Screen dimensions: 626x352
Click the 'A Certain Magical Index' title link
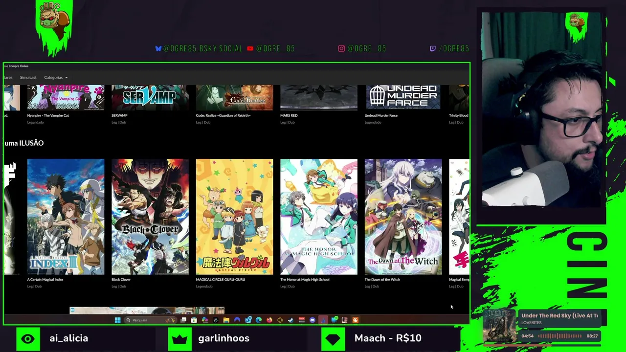coord(45,280)
